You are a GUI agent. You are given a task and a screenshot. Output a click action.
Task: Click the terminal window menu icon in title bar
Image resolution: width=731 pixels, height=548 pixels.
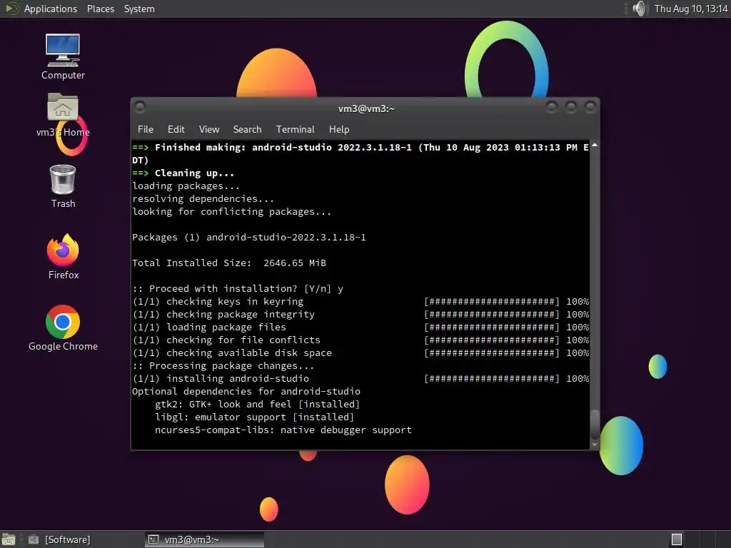pyautogui.click(x=139, y=108)
